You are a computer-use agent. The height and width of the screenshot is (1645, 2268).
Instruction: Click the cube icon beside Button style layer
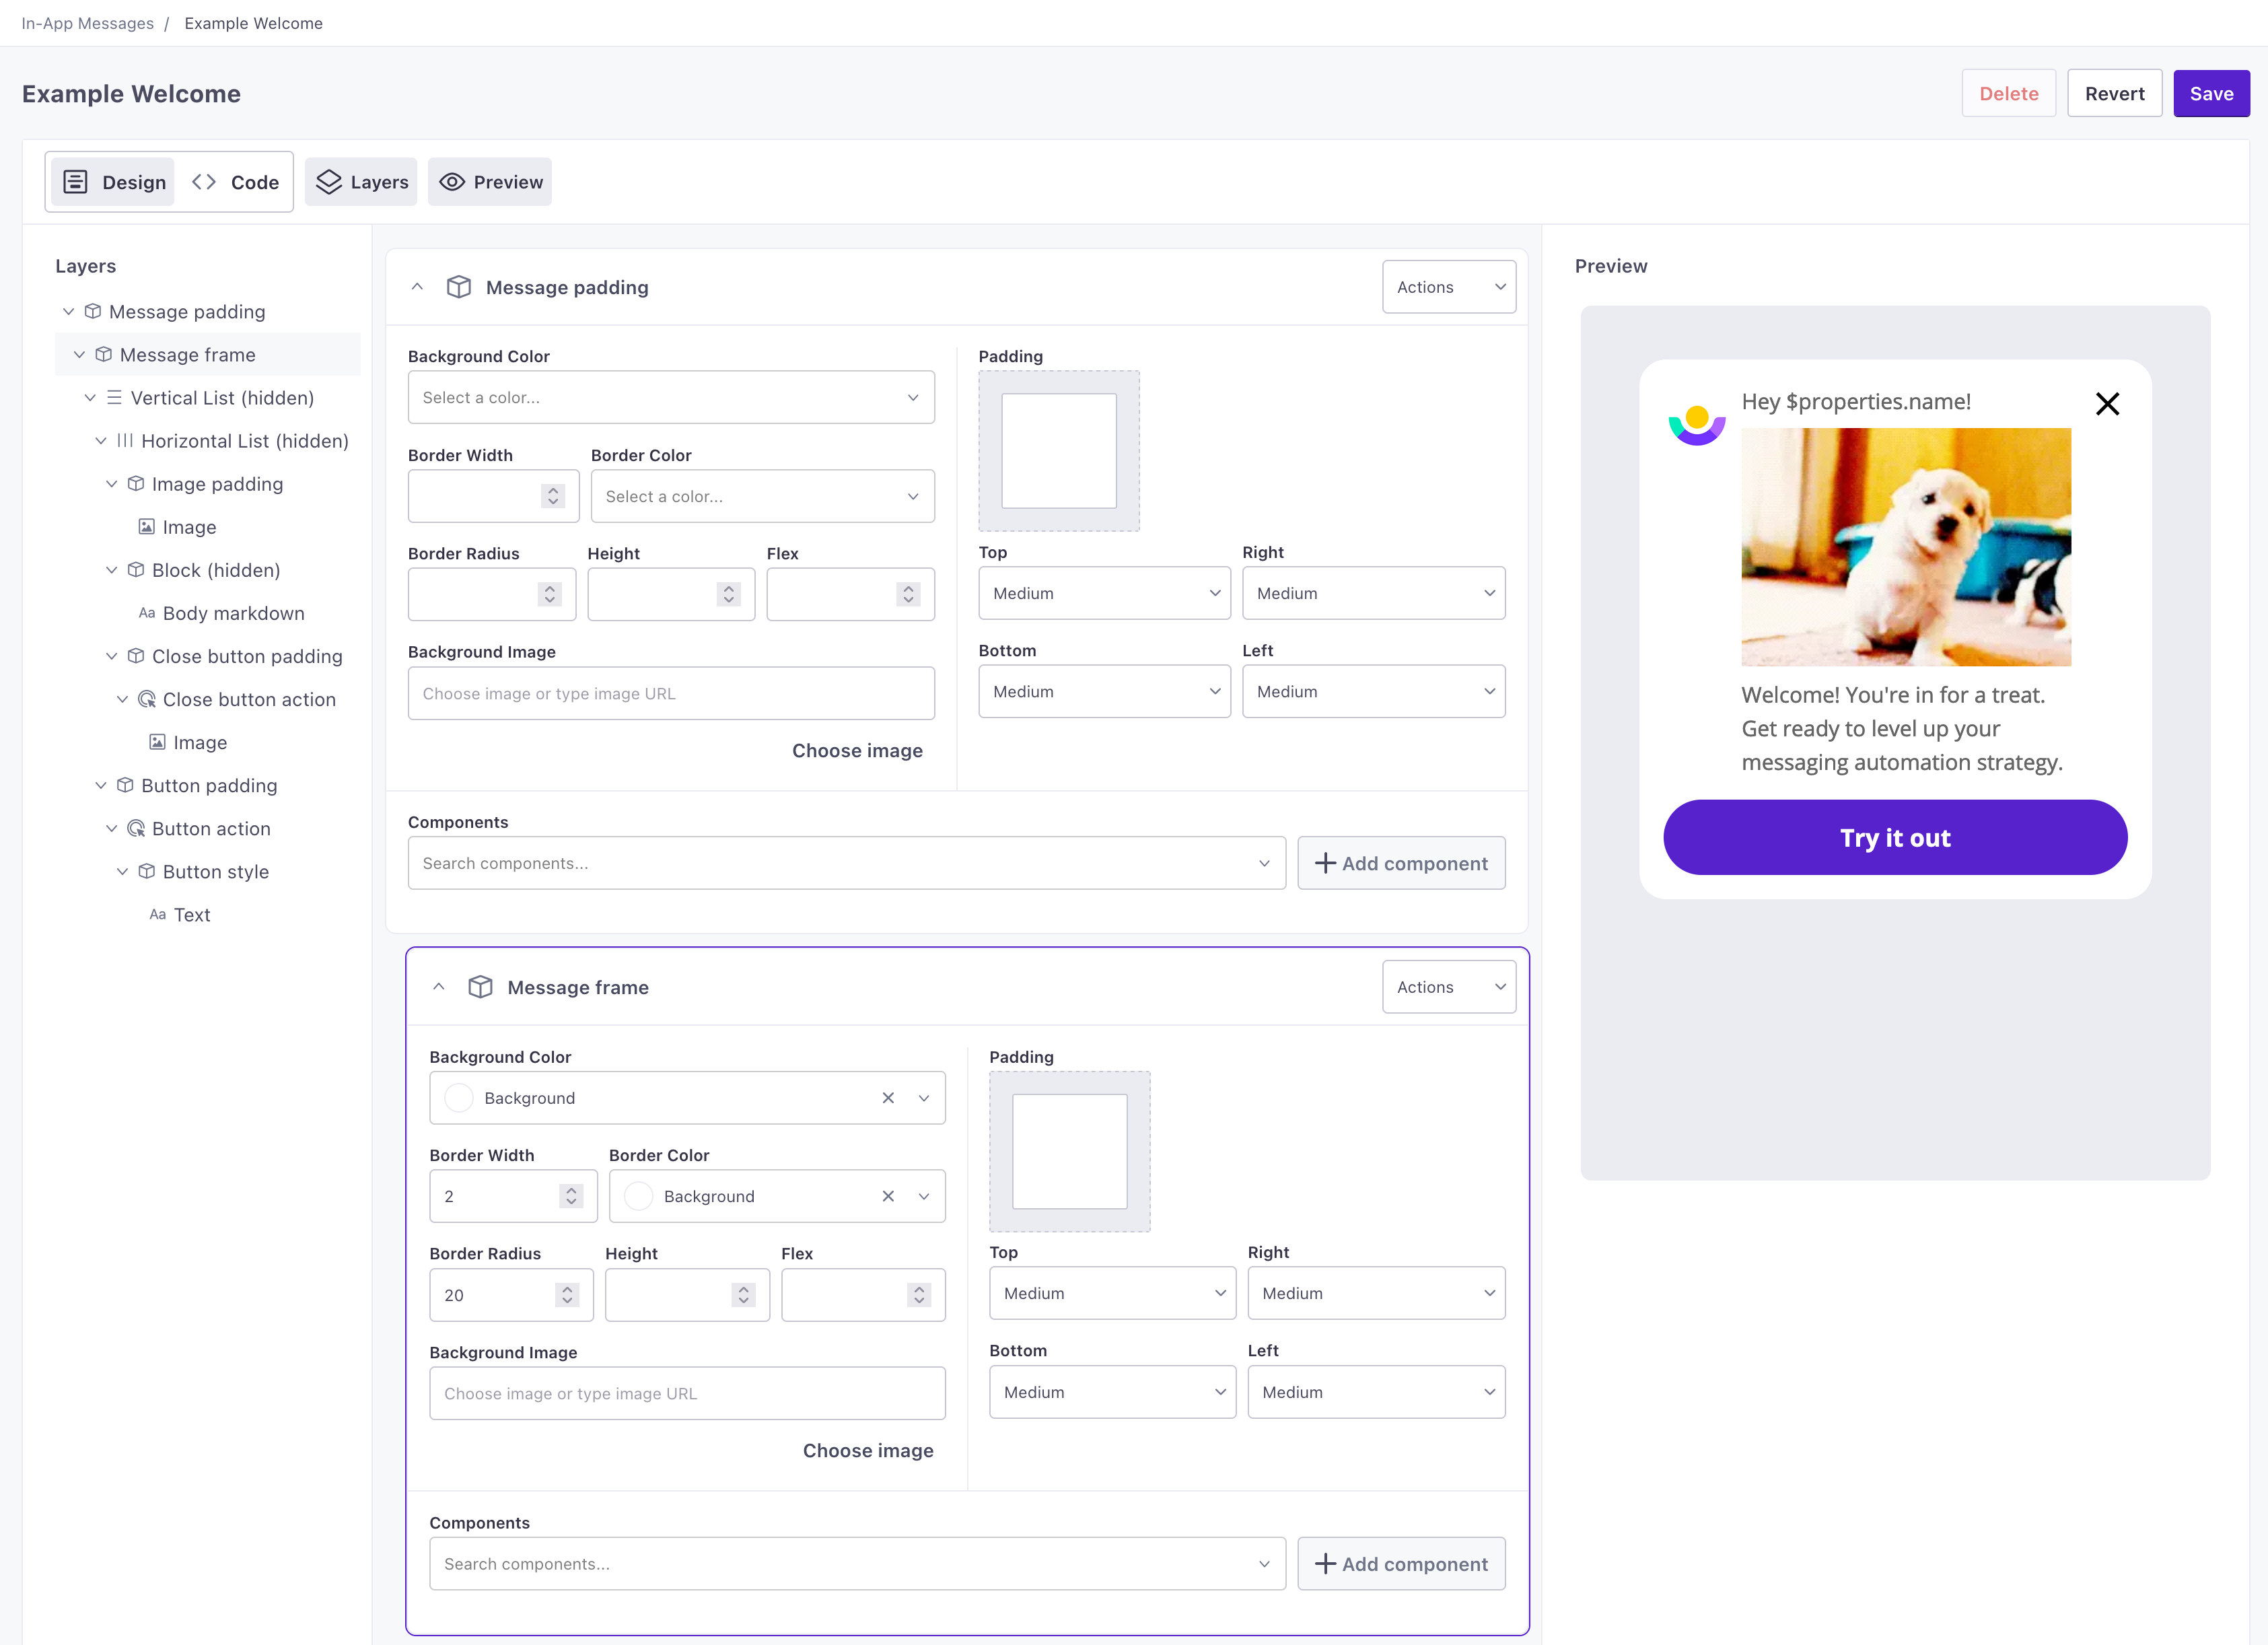[146, 871]
